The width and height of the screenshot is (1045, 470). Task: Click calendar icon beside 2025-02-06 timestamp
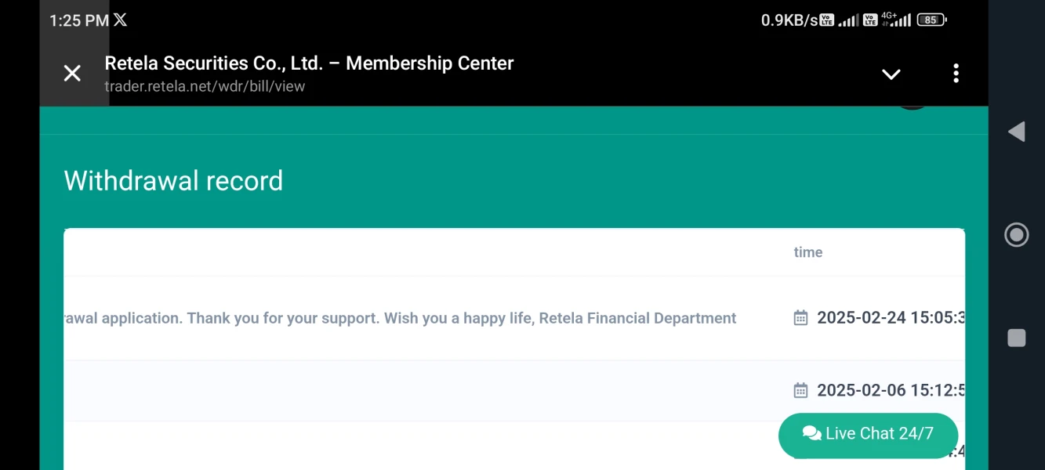(x=800, y=390)
